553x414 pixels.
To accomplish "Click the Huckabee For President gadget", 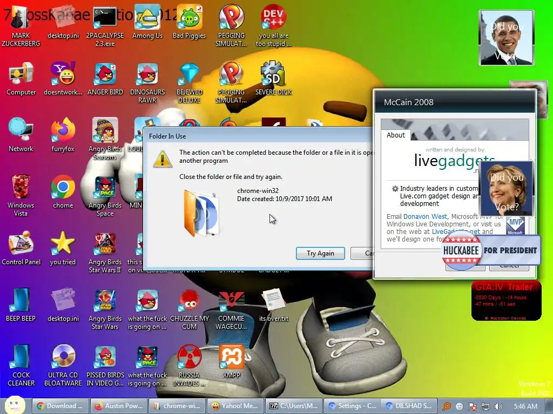I will pyautogui.click(x=490, y=250).
